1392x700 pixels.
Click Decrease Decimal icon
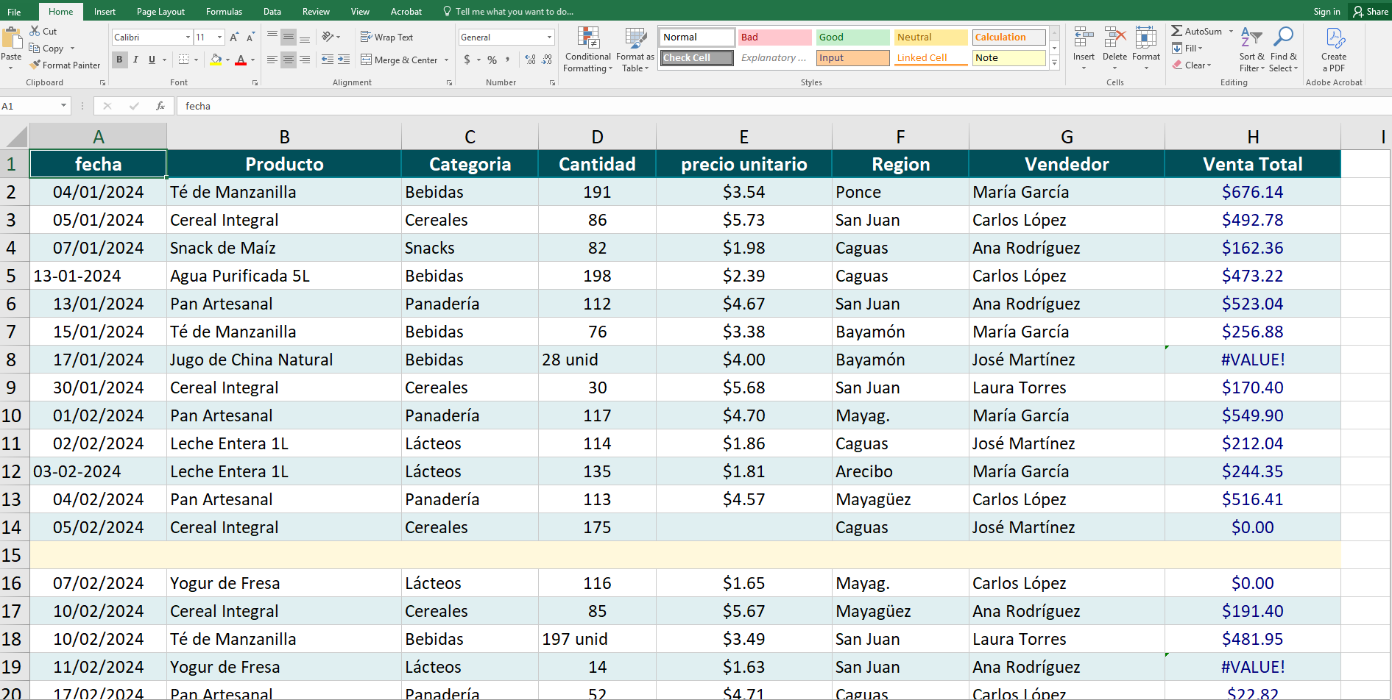click(547, 60)
